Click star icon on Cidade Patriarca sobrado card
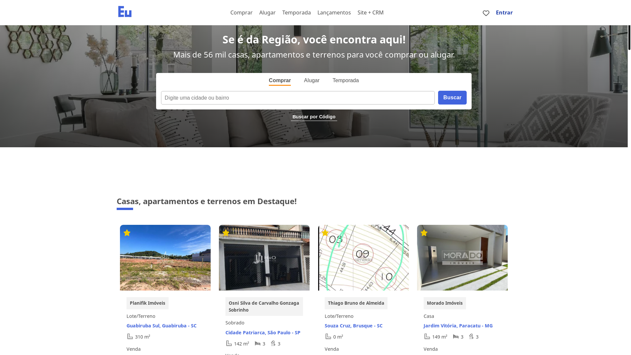Viewport: 631px width, 355px height. 226,233
